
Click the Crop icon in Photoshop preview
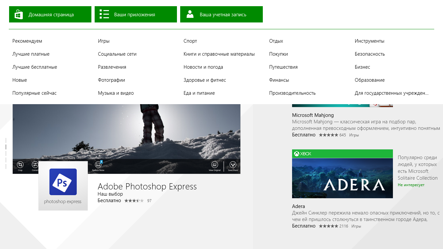coord(20,166)
